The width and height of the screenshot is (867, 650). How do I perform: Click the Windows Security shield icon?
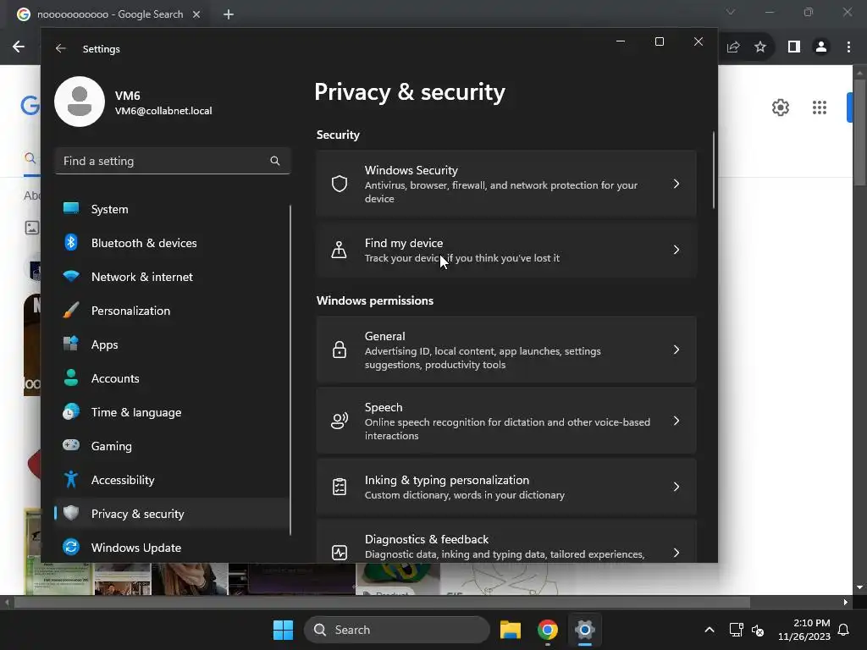tap(339, 184)
